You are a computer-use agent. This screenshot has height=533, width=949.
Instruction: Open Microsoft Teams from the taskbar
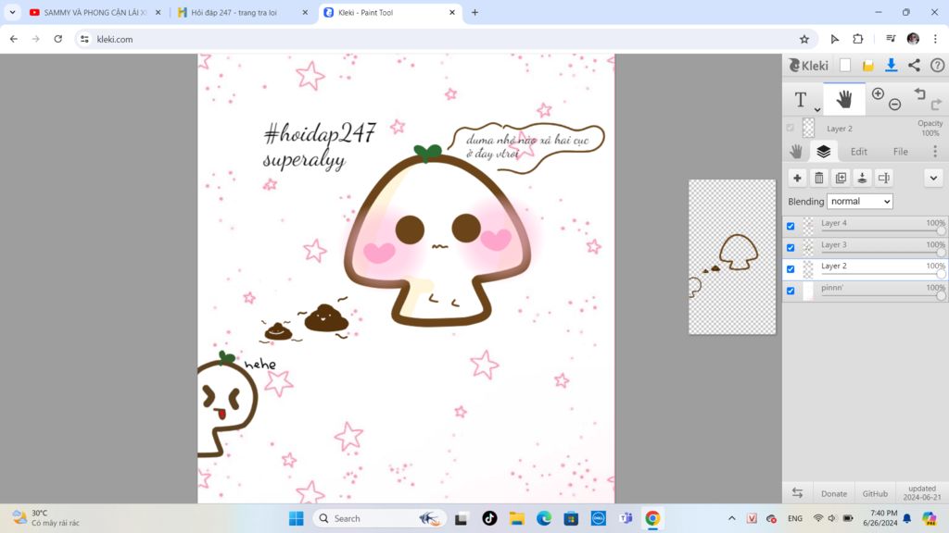tap(626, 518)
